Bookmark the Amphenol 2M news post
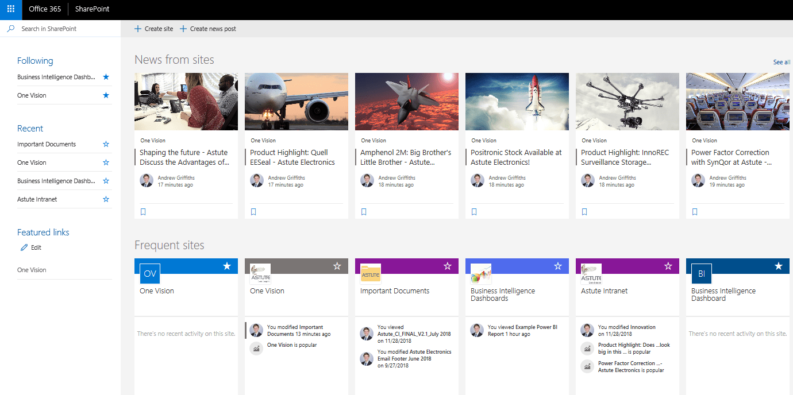The width and height of the screenshot is (793, 395). point(364,212)
